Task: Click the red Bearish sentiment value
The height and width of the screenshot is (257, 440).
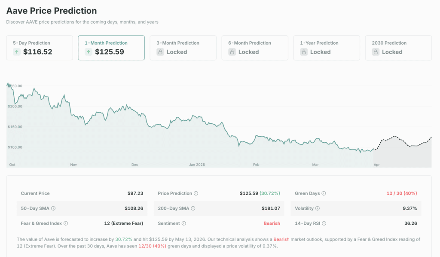Action: click(272, 223)
